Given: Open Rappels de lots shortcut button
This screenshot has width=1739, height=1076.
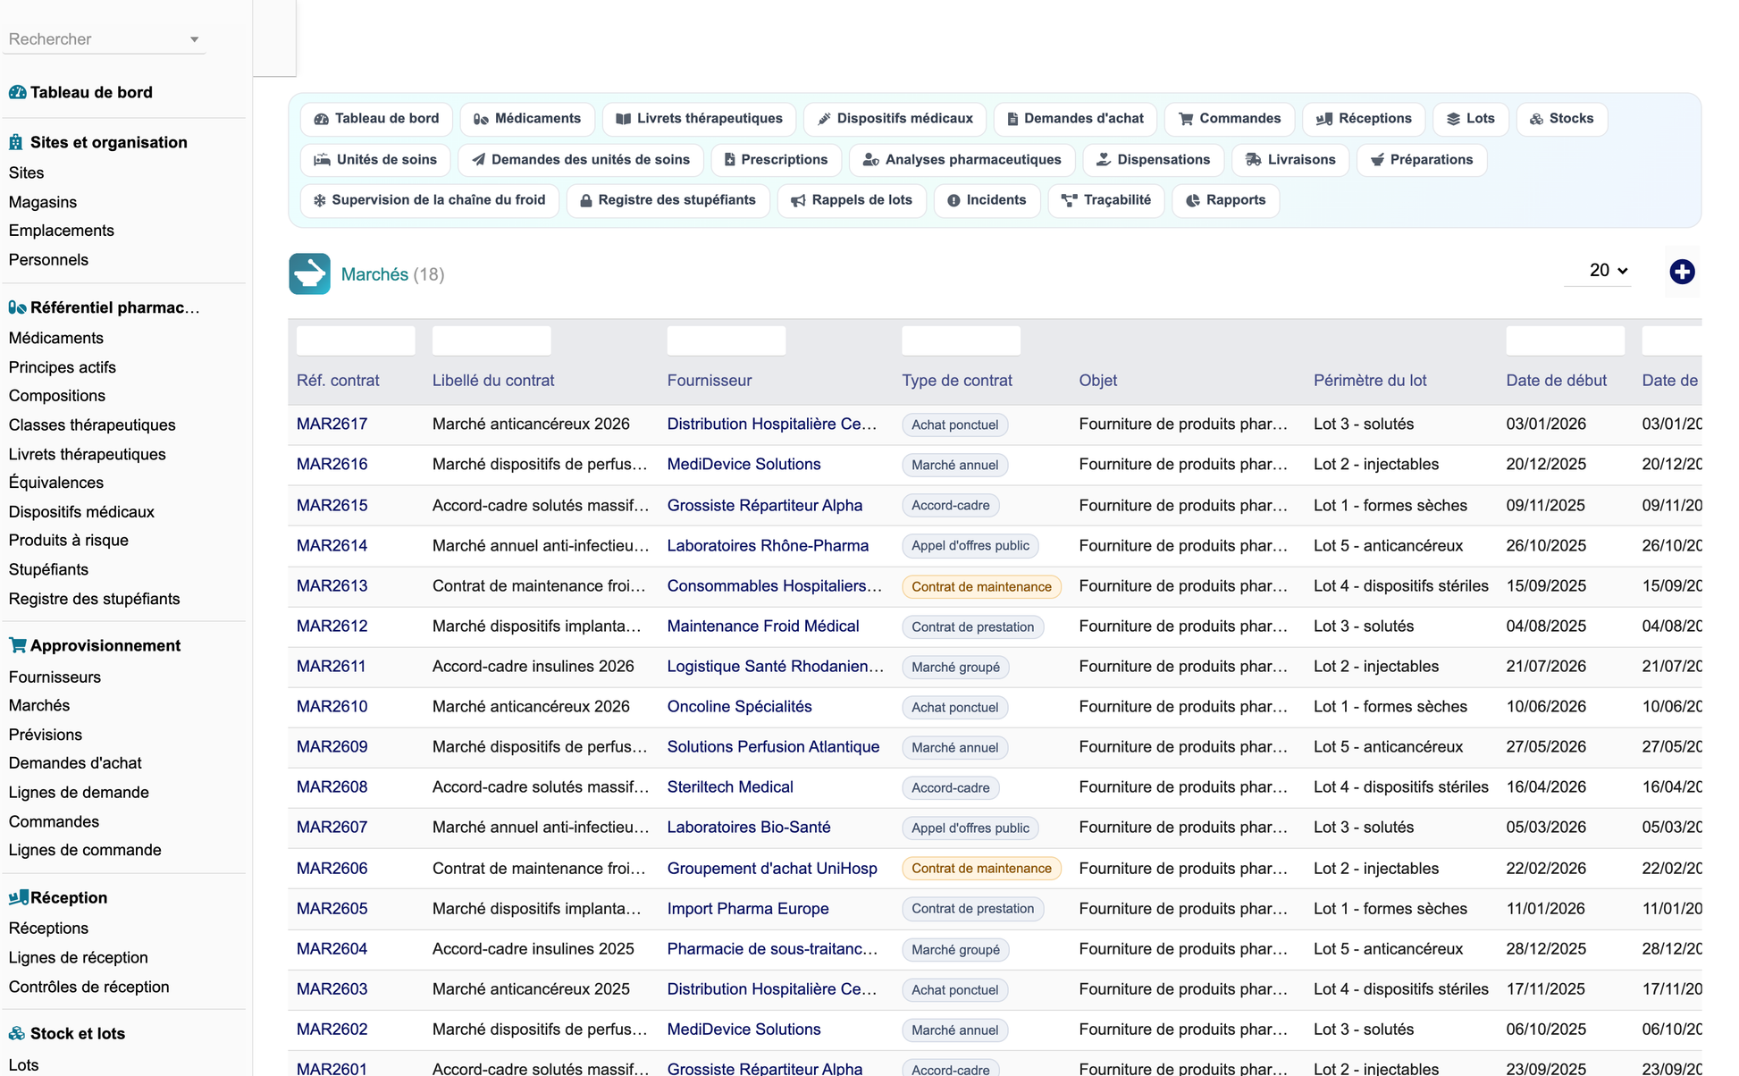Looking at the screenshot, I should coord(852,200).
